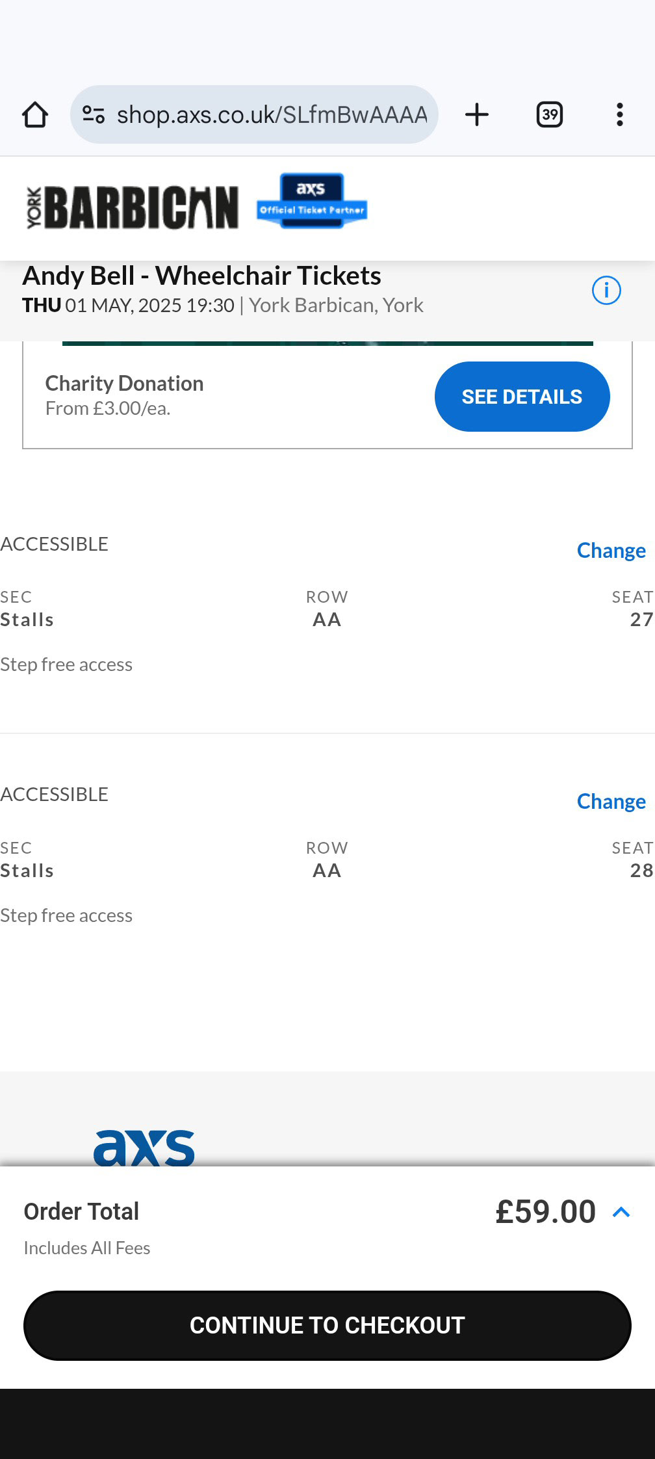This screenshot has height=1459, width=655.
Task: Open site settings icon in address bar
Action: coord(94,115)
